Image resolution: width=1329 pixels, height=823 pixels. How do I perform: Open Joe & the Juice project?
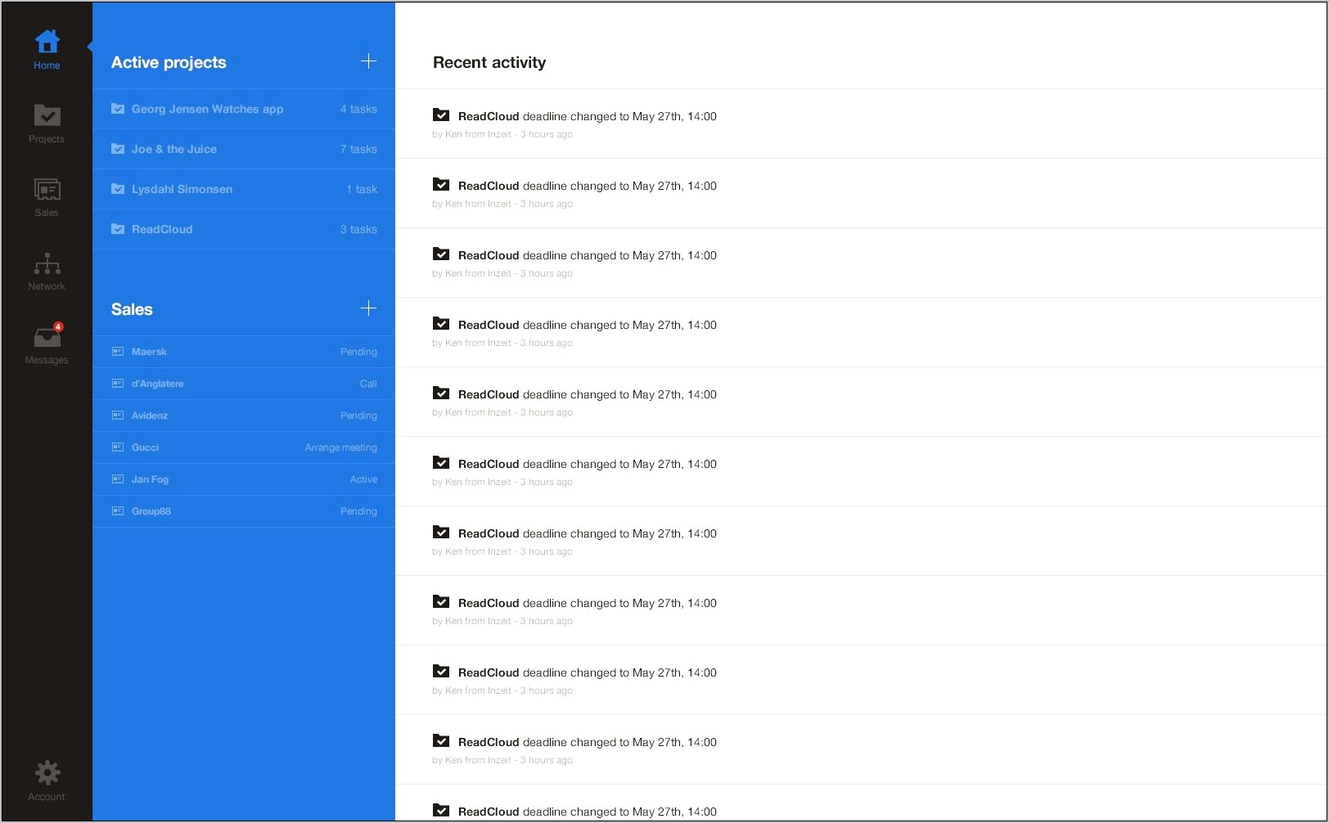[x=244, y=149]
